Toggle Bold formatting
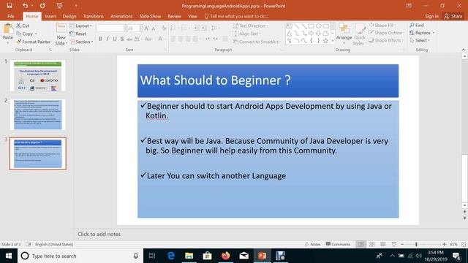This screenshot has width=468, height=263. pyautogui.click(x=100, y=39)
